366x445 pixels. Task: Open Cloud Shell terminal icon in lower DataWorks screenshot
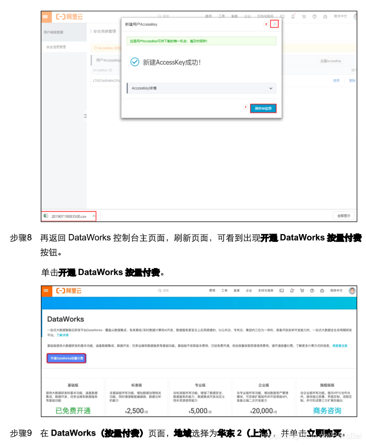tap(281, 291)
